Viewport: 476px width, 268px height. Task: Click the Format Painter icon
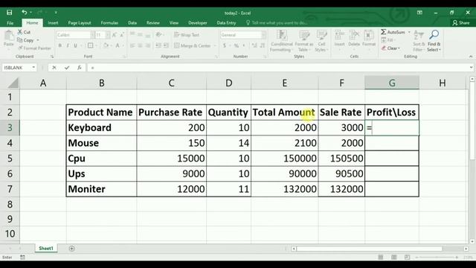point(20,48)
